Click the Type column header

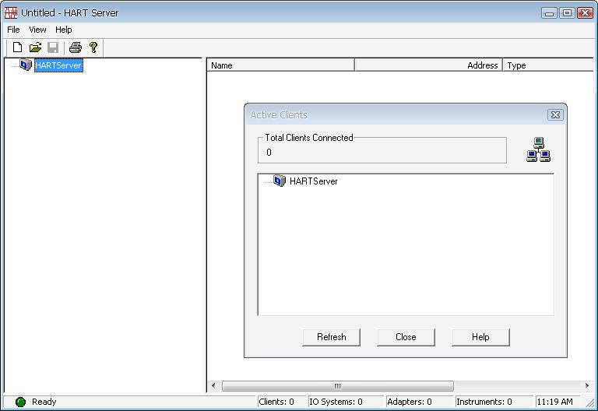(x=548, y=65)
